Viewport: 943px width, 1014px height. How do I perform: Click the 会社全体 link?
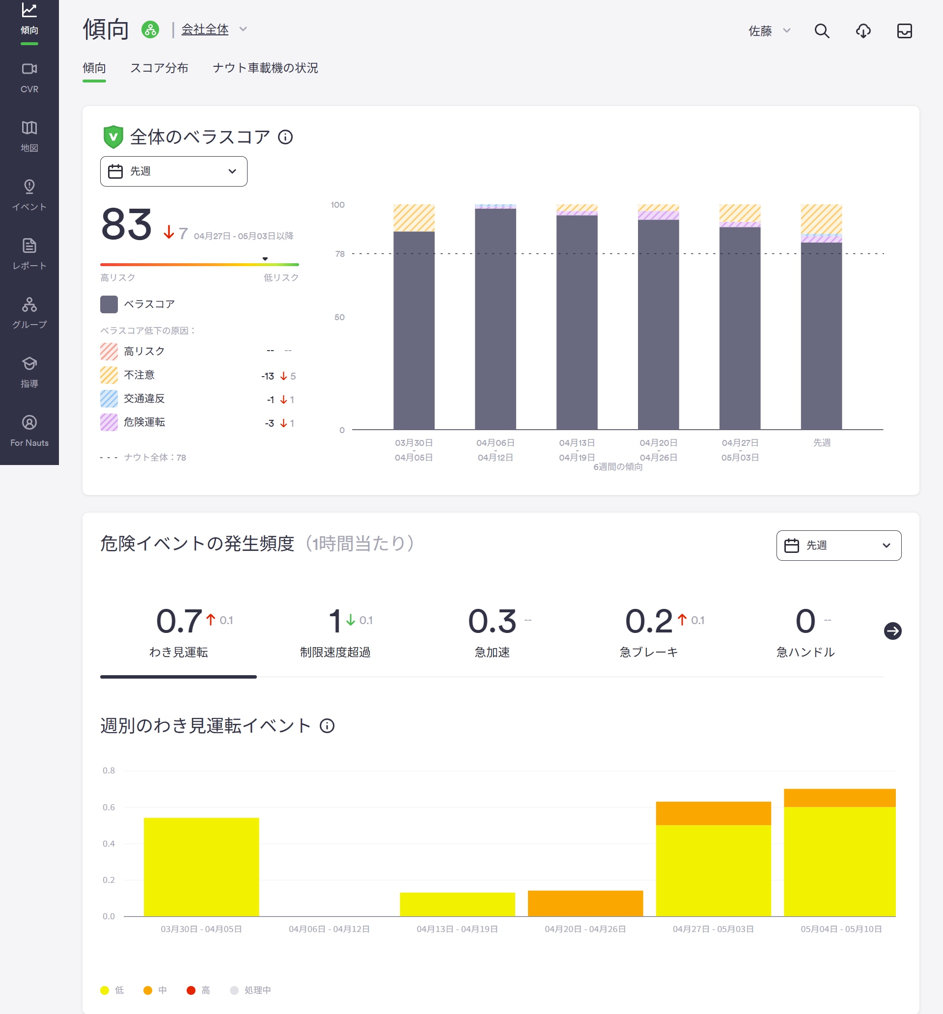pos(205,29)
